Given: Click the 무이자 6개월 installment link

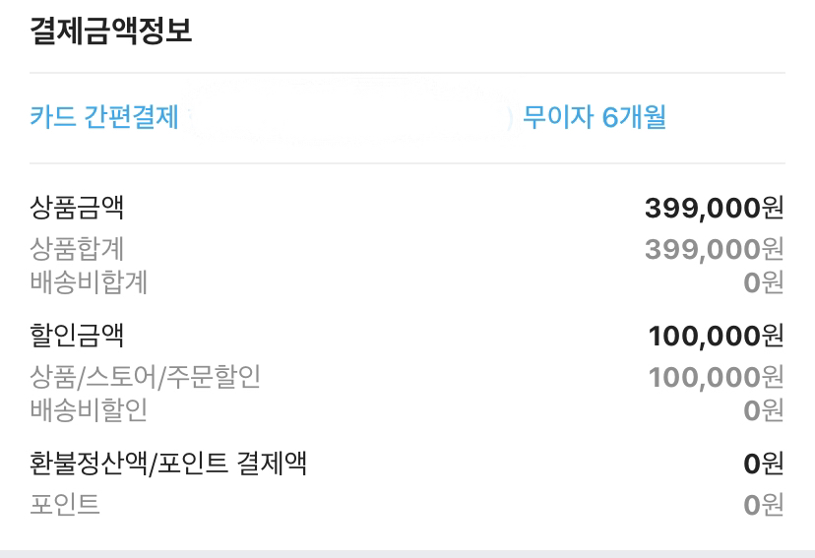Looking at the screenshot, I should (595, 118).
